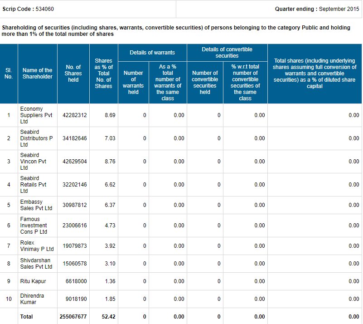Select the Rolex Vinimay P Ltd cell

point(37,246)
